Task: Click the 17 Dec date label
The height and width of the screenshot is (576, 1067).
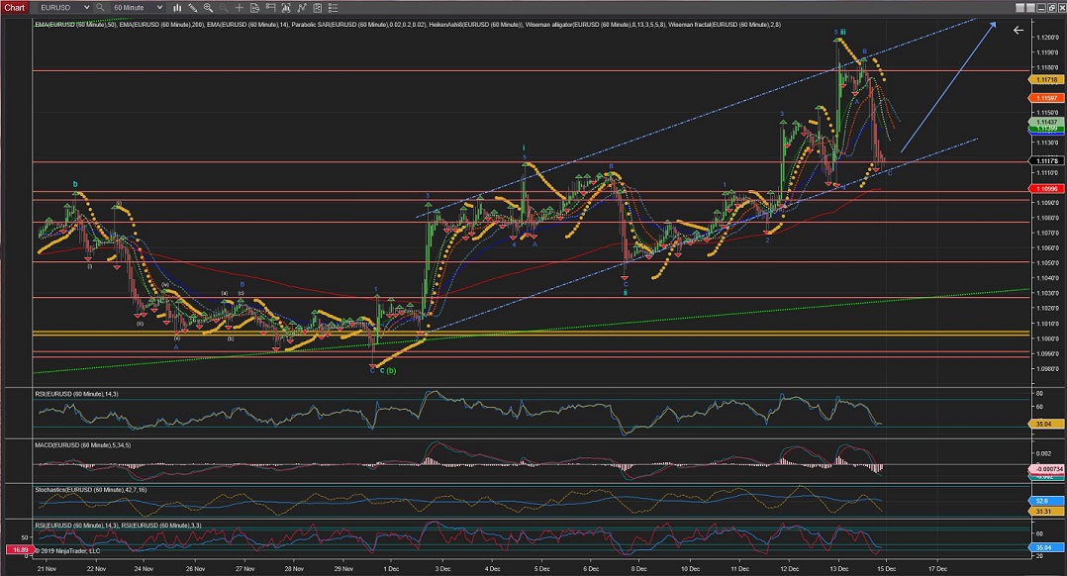Action: 937,568
